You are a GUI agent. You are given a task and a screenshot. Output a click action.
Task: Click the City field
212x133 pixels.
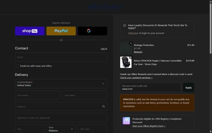click(29, 129)
